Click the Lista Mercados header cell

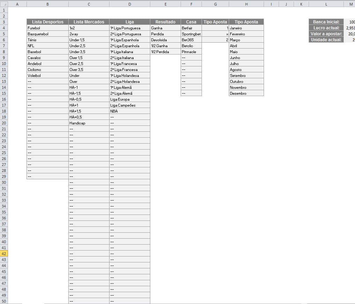pos(89,22)
